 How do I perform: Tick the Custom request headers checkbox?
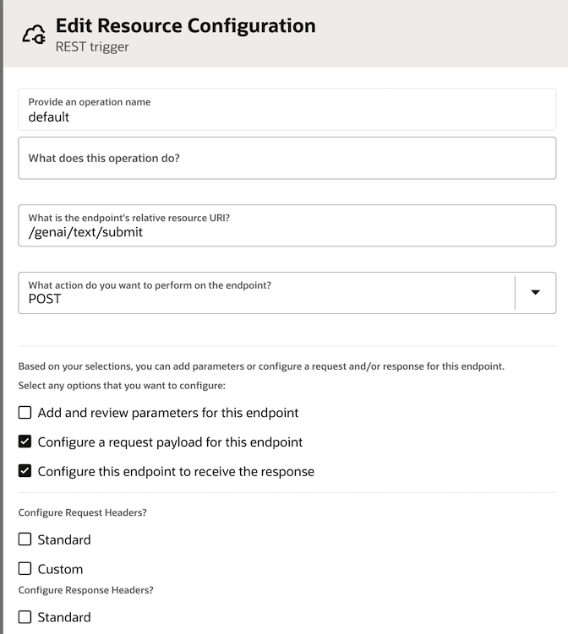25,568
